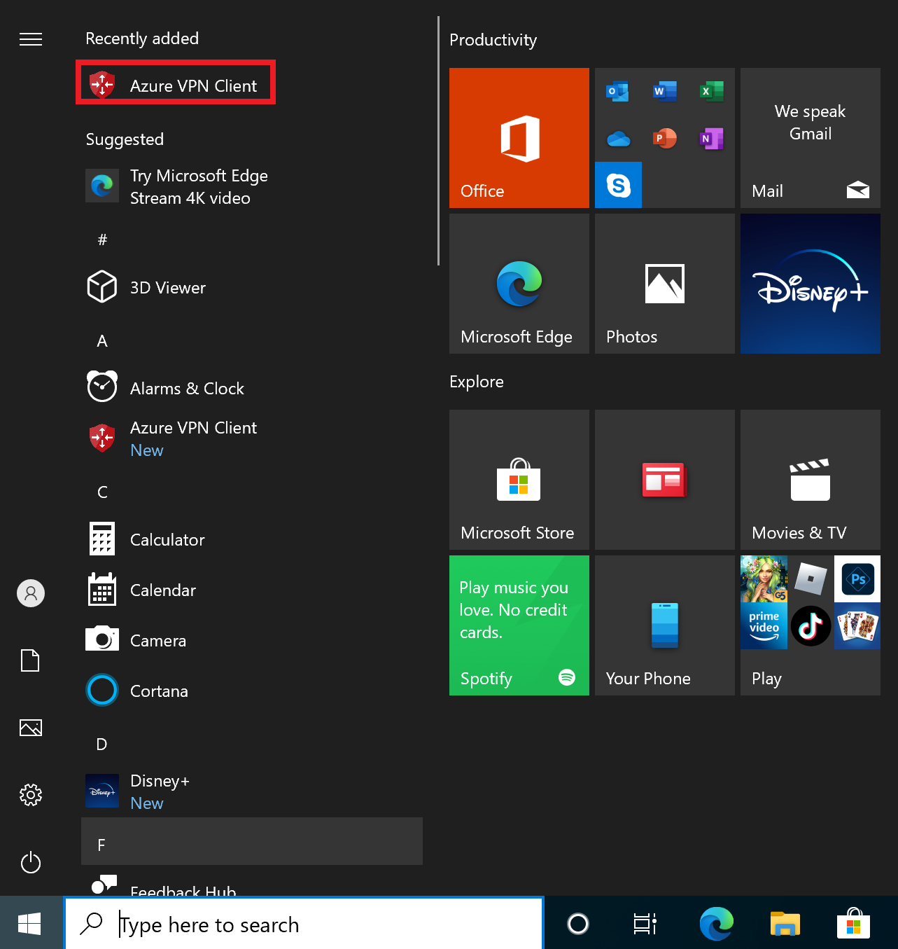Open the Movies & TV tile
The image size is (898, 949).
pos(811,480)
